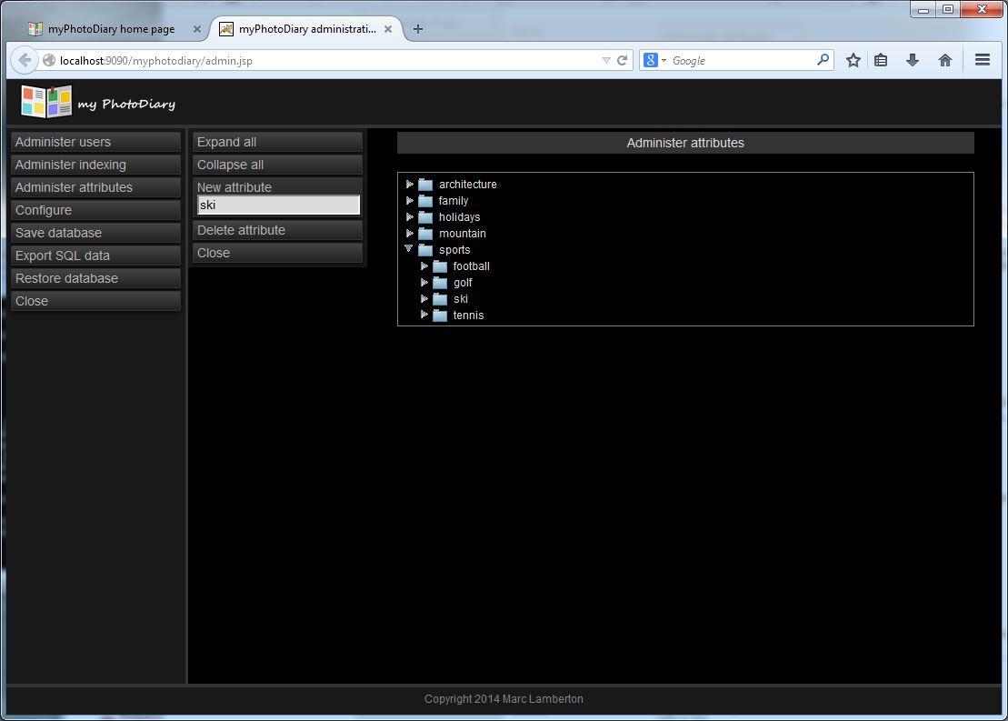Select the architecture attribute label
This screenshot has height=721, width=1008.
pos(468,185)
